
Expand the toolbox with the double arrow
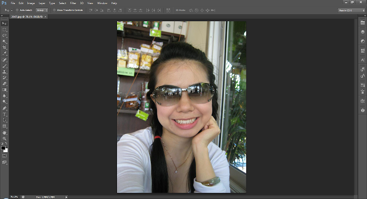pyautogui.click(x=2, y=16)
